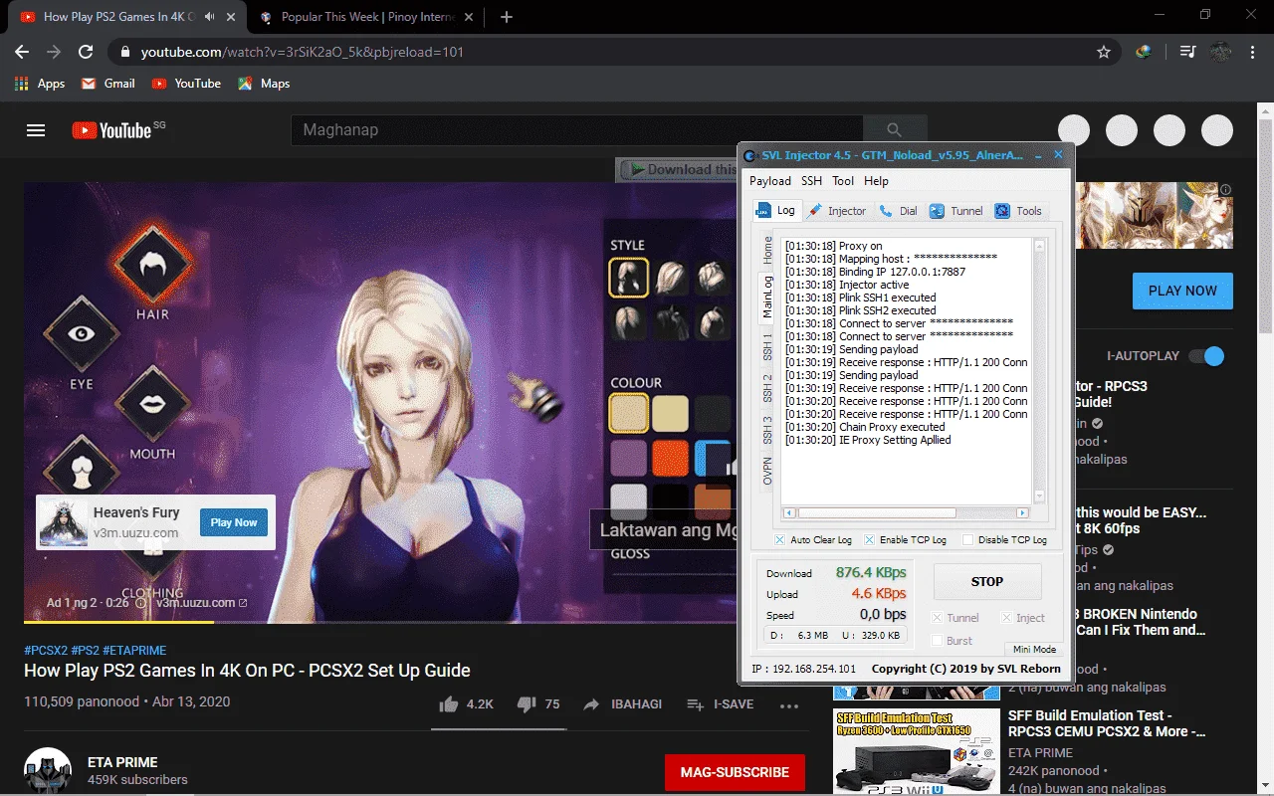Image resolution: width=1274 pixels, height=796 pixels.
Task: Focus the Maghanap search field
Action: 576,129
